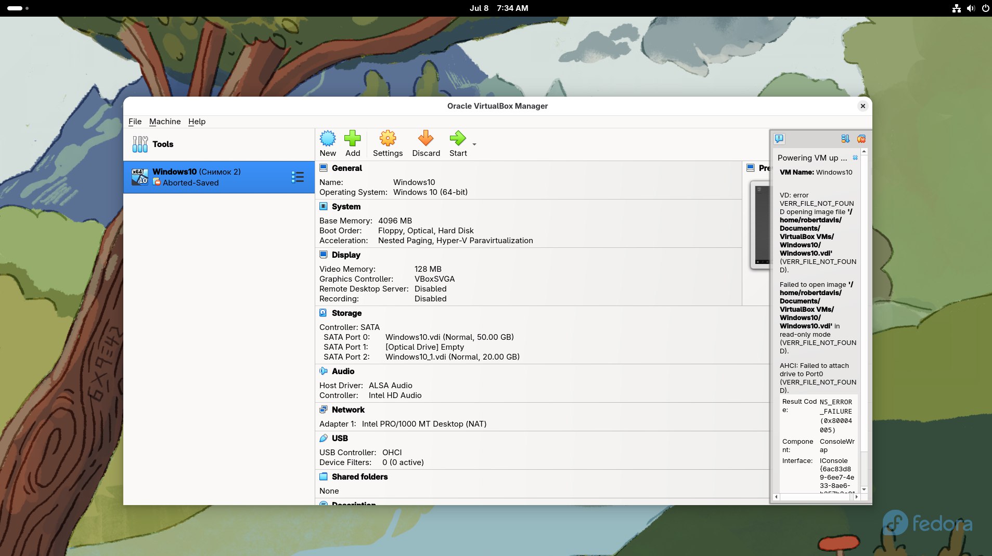Screen dimensions: 992x556
Task: Click the General section icon
Action: [323, 168]
